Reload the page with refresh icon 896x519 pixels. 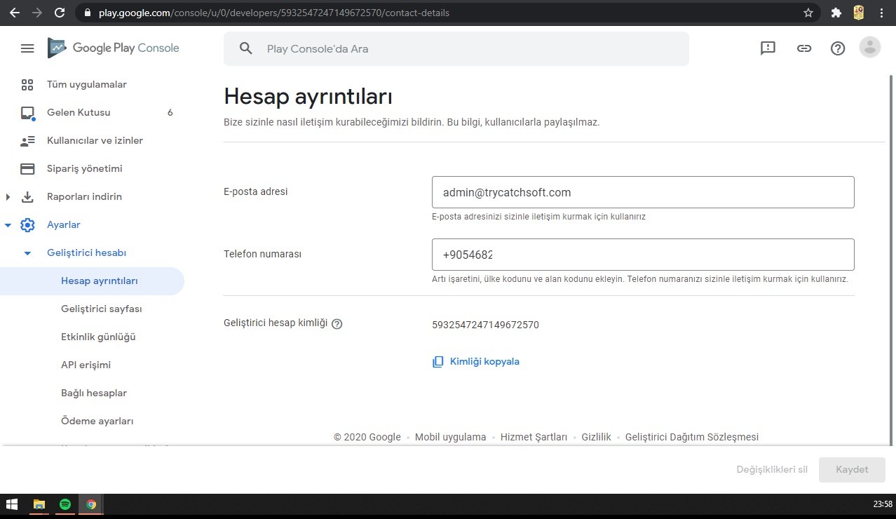pos(60,13)
